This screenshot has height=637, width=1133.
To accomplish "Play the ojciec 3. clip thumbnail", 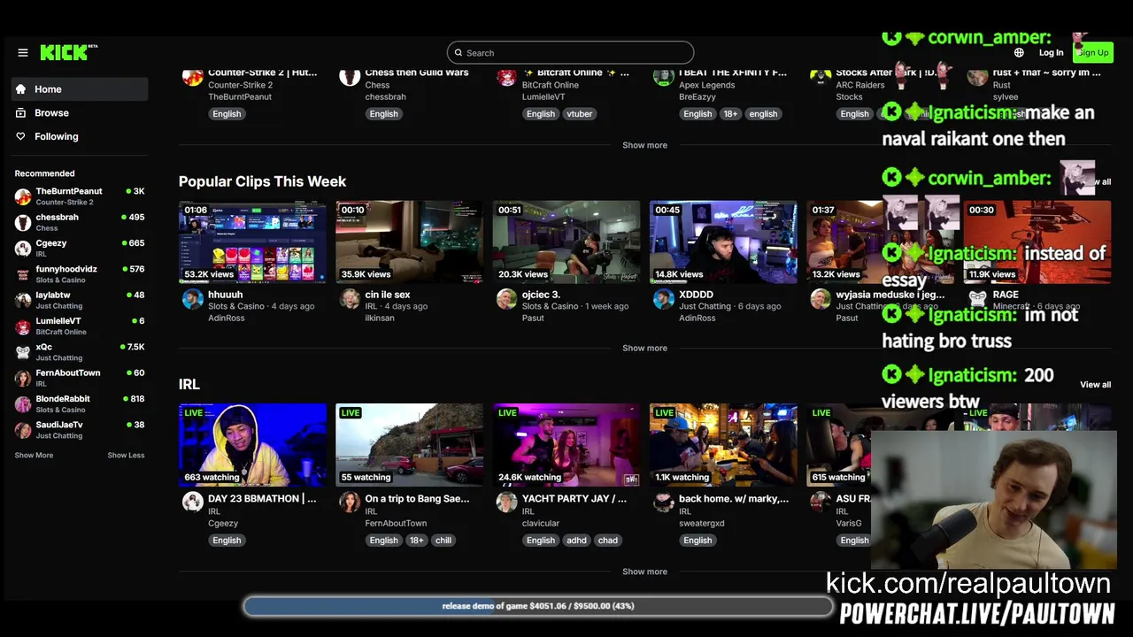I will coord(566,242).
